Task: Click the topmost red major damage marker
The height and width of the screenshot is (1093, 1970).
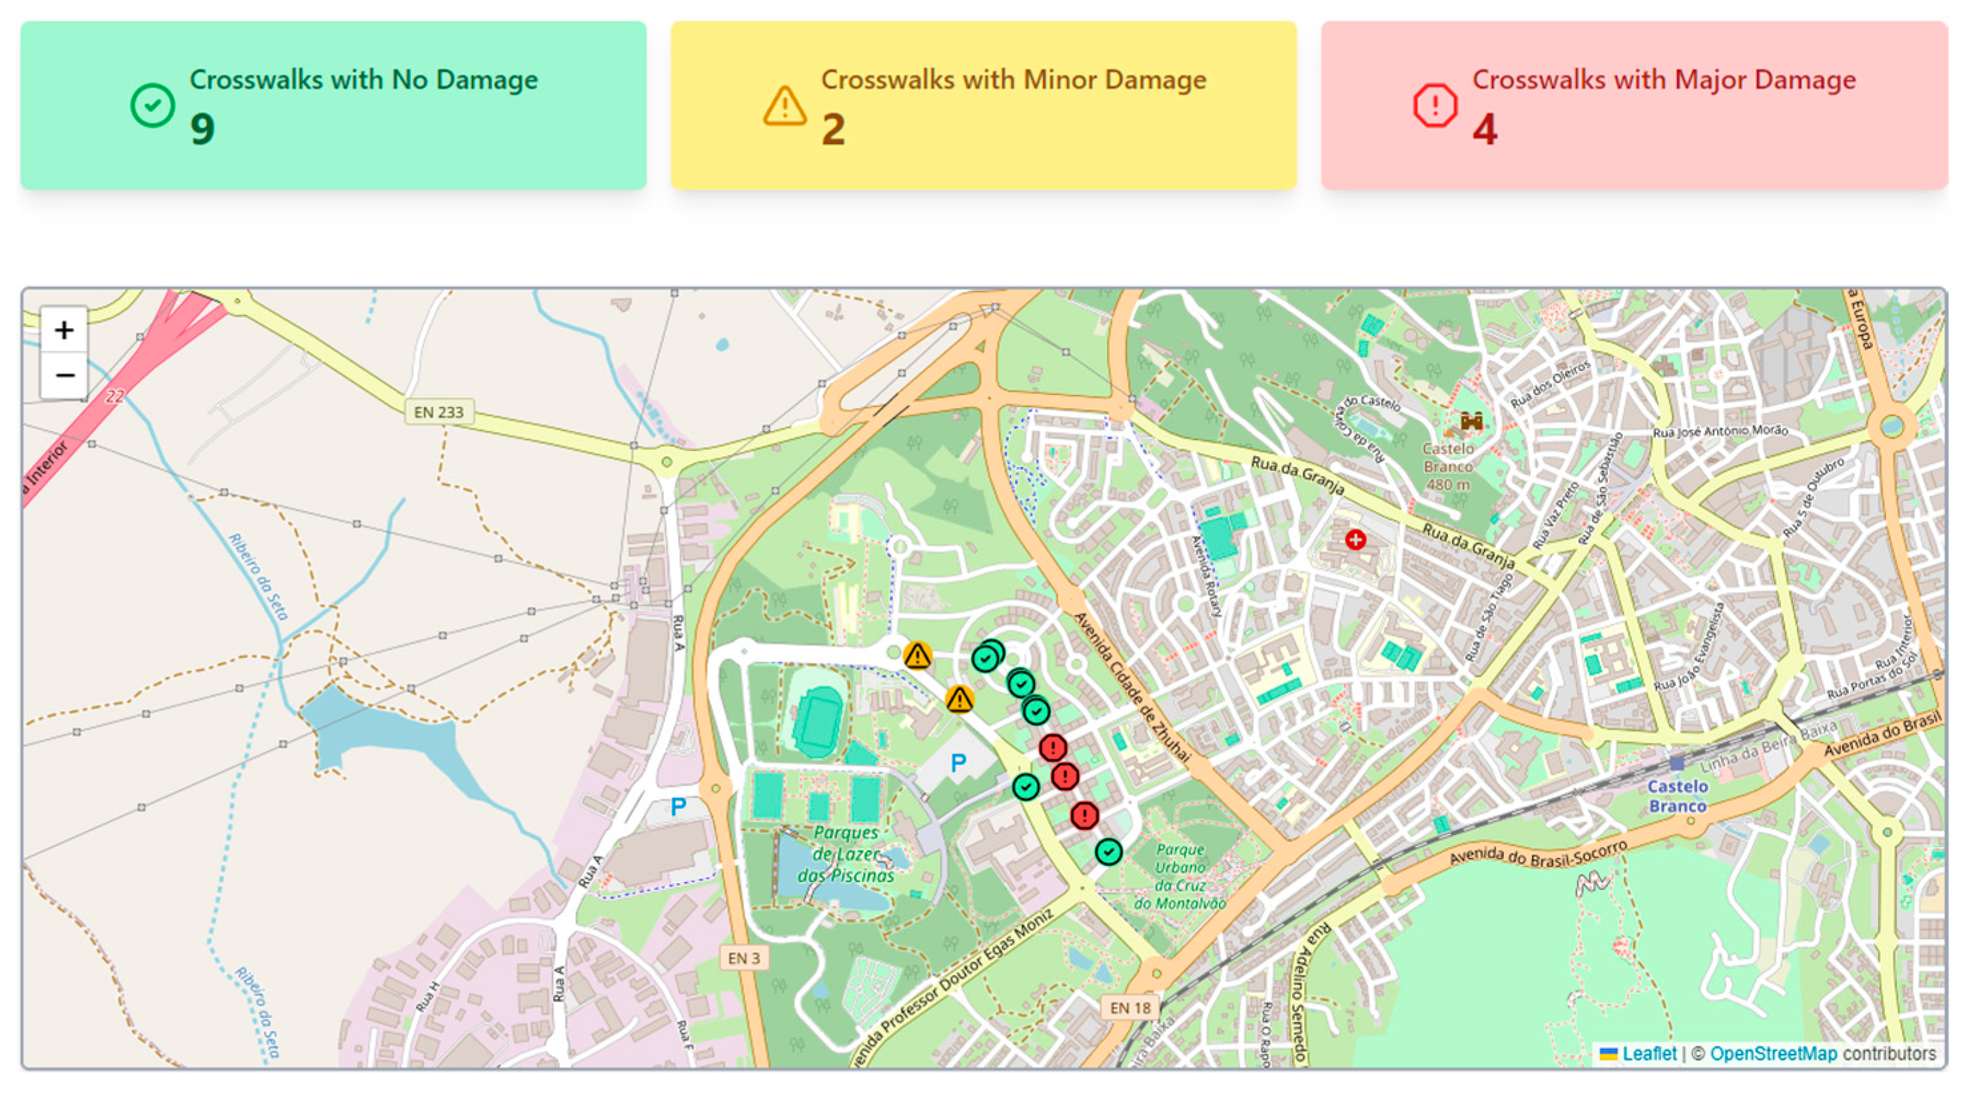Action: (1053, 747)
